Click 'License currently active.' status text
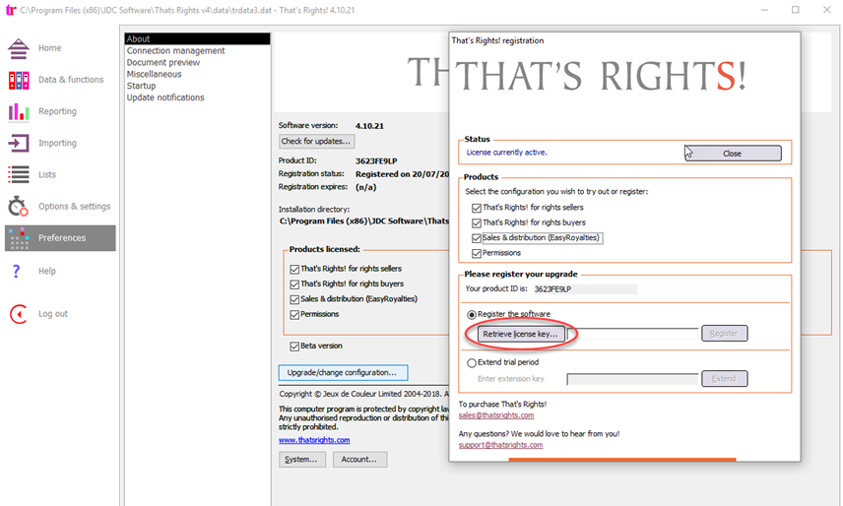This screenshot has width=843, height=506. coord(506,153)
